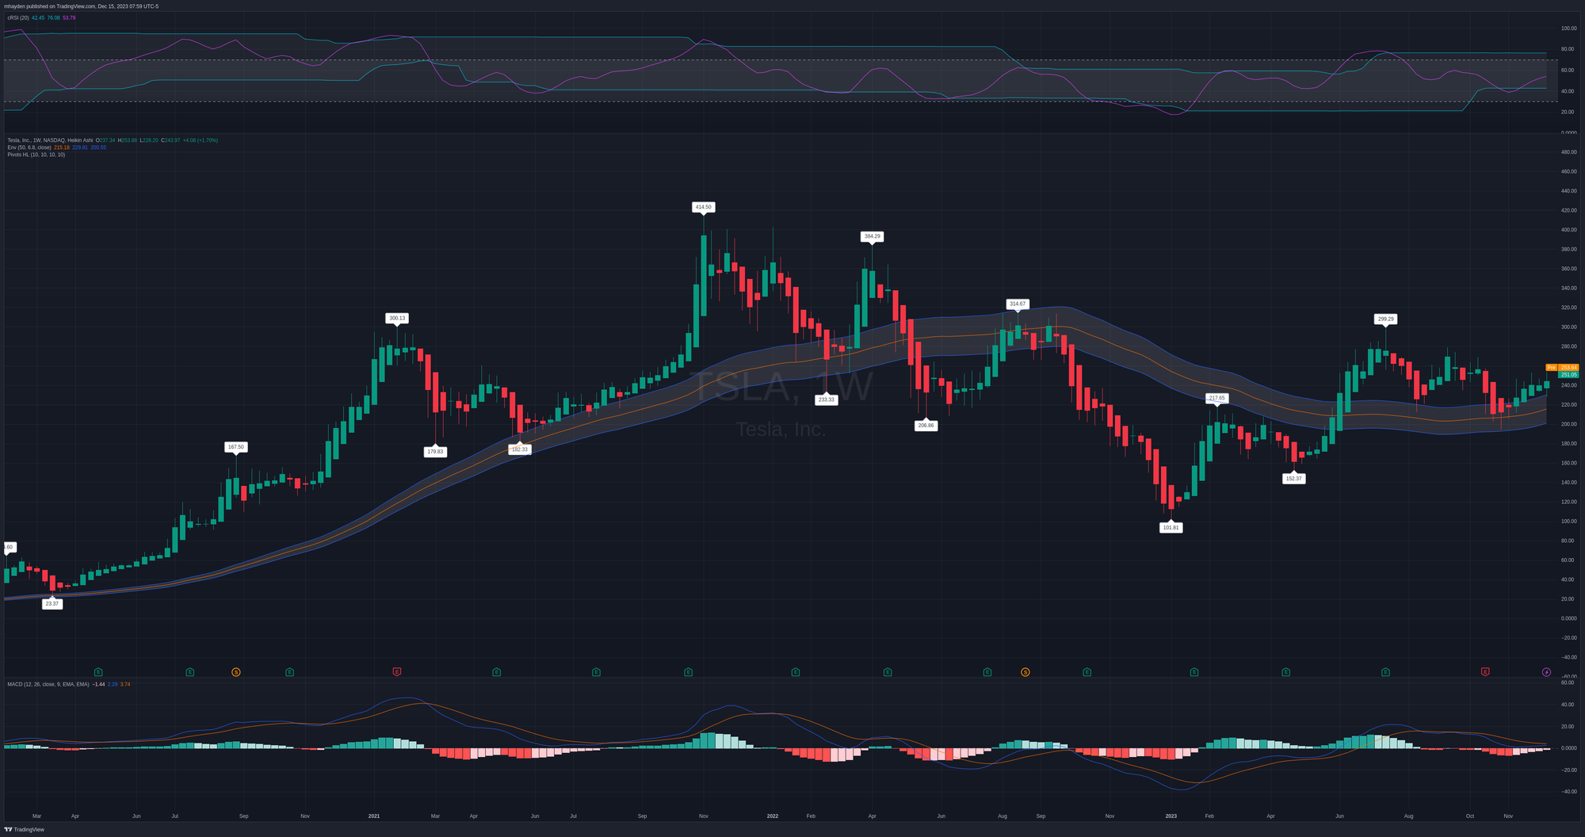
Task: Click the Tesla, Inc., 1W, NASDAQ, Heikin Ashi title
Action: tap(50, 140)
